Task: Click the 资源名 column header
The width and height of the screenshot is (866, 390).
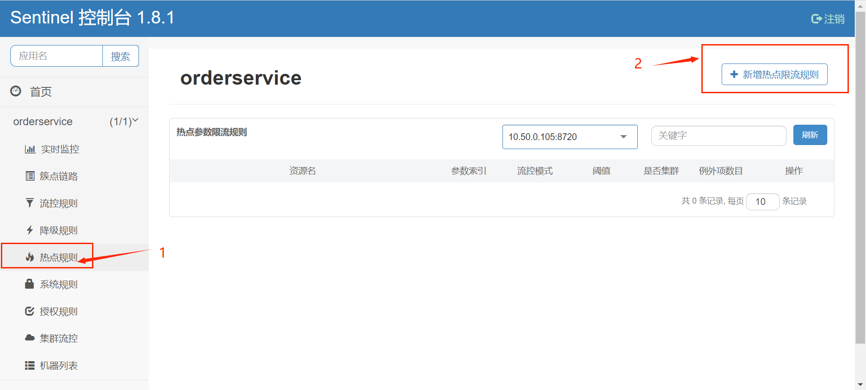Action: 303,171
